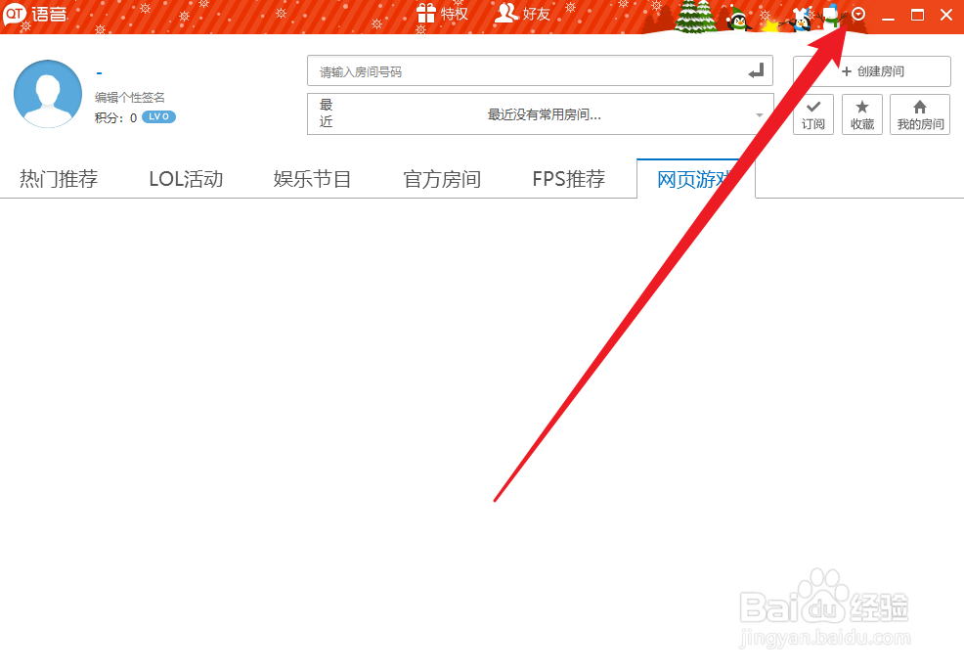Open the 娱乐节目 tab

point(313,179)
